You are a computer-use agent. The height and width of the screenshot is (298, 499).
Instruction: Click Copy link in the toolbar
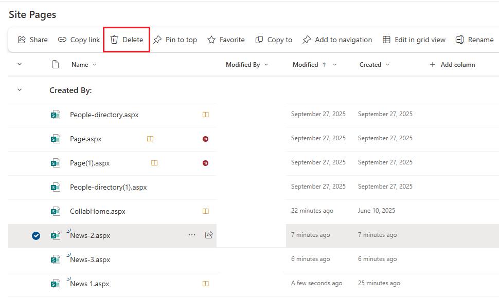(x=79, y=40)
